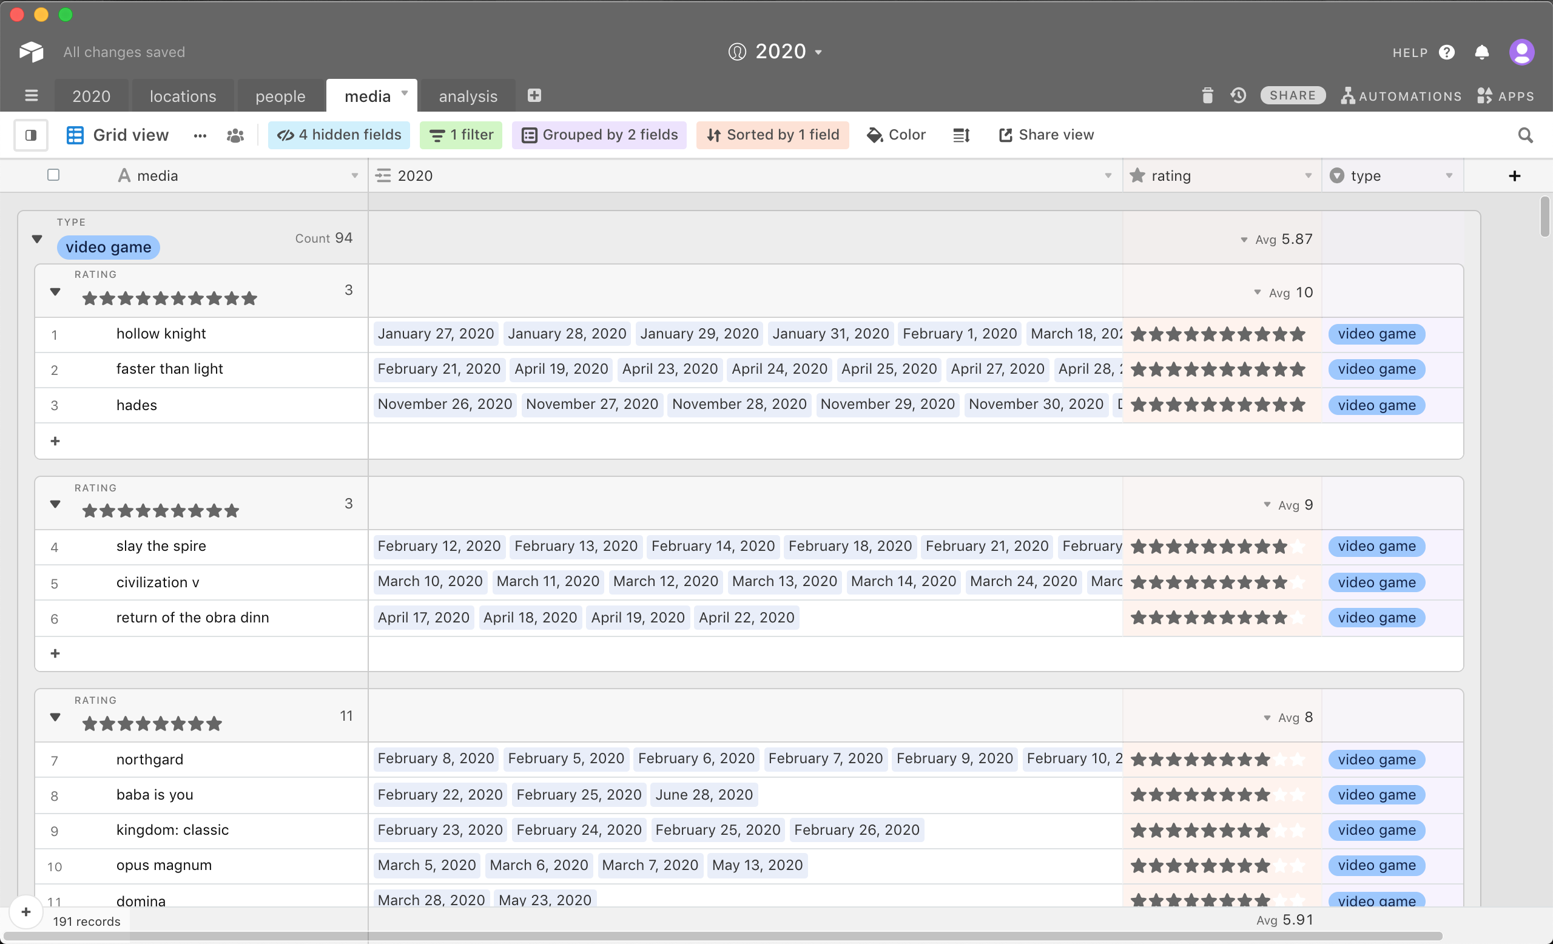Toggle the master checkbox in header row
This screenshot has width=1553, height=944.
pyautogui.click(x=53, y=174)
